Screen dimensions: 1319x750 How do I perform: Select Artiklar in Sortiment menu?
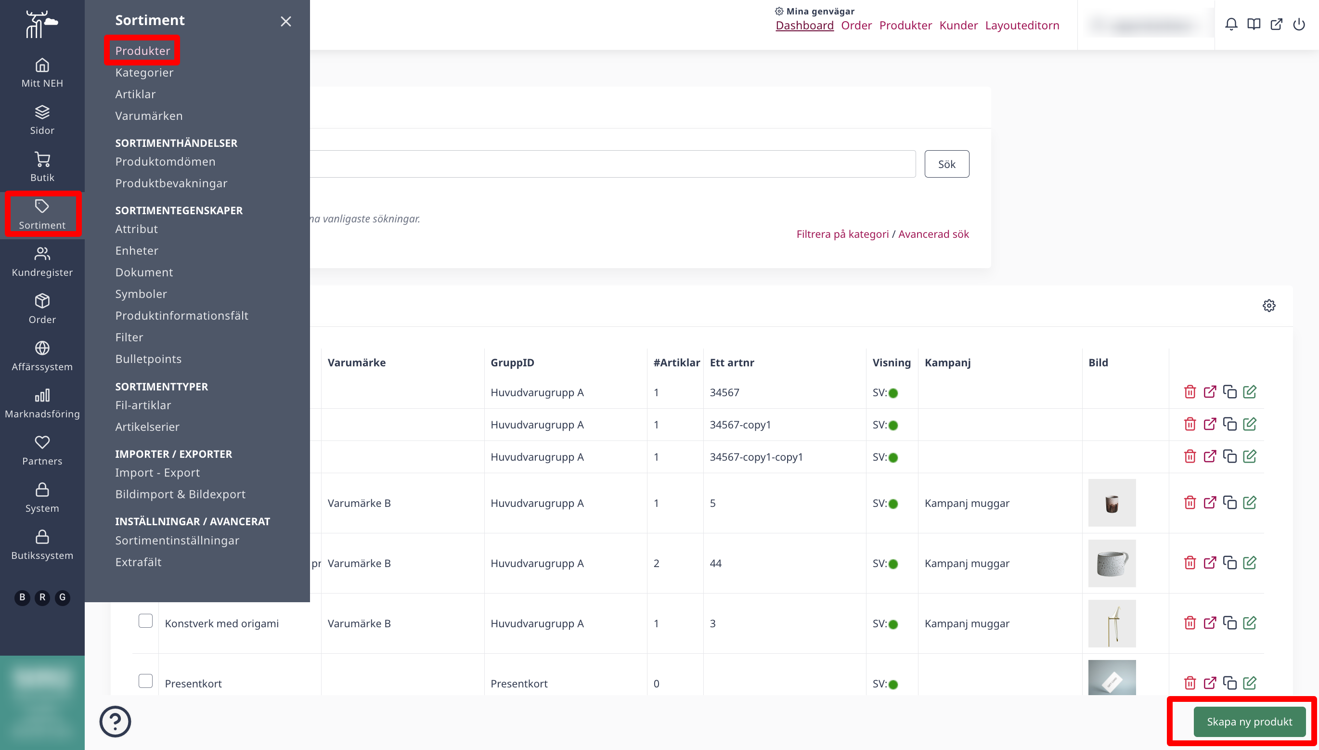[x=135, y=94]
